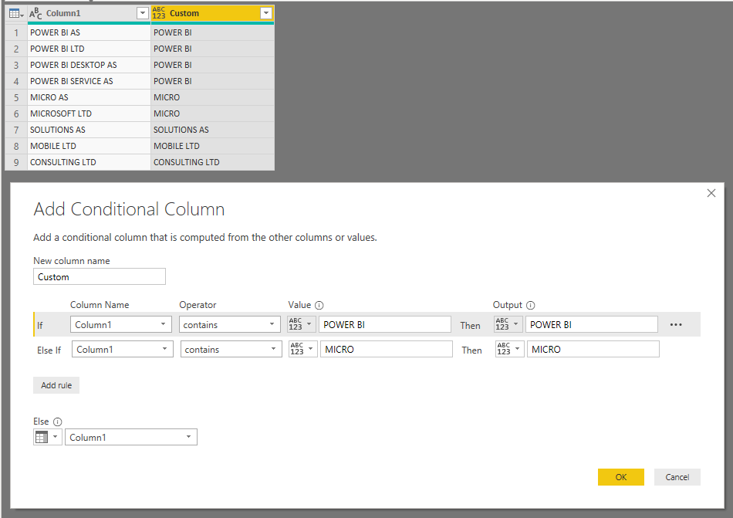Select the Custom column header
The height and width of the screenshot is (518, 733).
213,13
